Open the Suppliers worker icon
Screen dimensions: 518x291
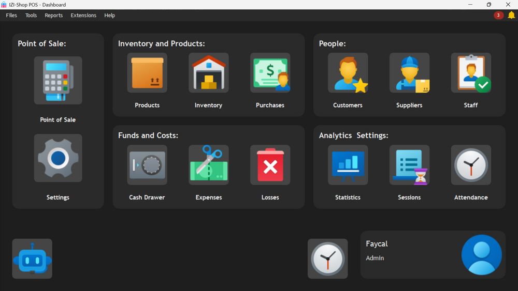click(x=409, y=73)
